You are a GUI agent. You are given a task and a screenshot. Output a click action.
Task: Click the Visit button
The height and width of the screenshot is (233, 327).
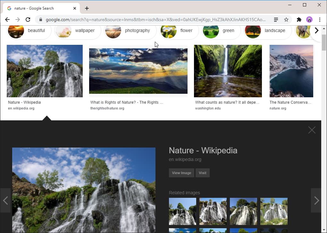tap(202, 173)
